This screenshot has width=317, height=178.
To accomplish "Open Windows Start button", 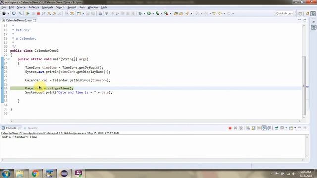I will coord(6,174).
